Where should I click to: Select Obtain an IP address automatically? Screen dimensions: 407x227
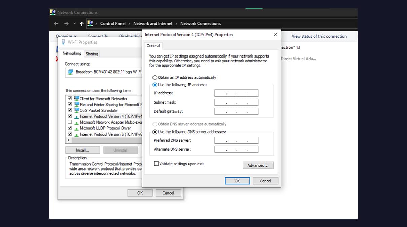(x=155, y=77)
